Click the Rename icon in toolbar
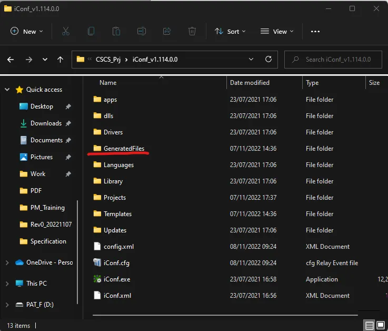Image resolution: width=388 pixels, height=331 pixels. click(x=142, y=31)
